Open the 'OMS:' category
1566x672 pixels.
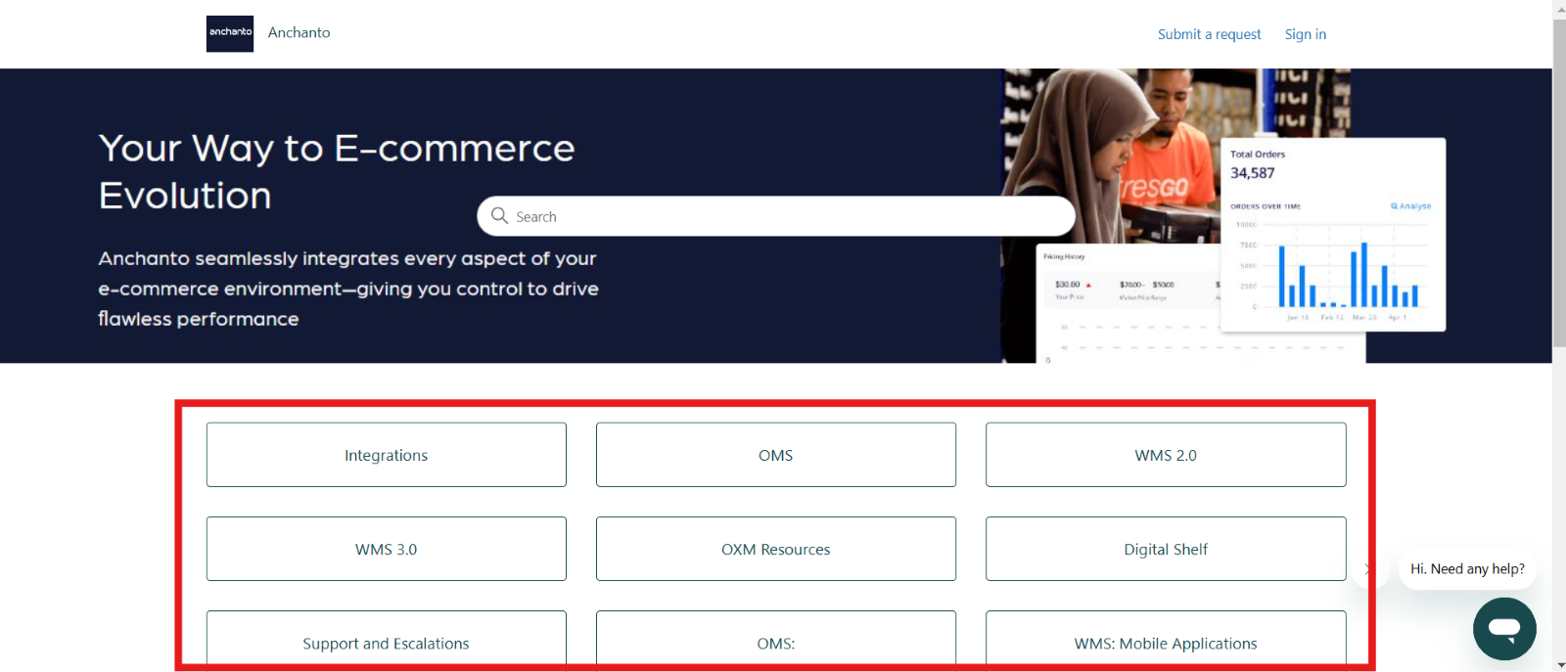(776, 641)
